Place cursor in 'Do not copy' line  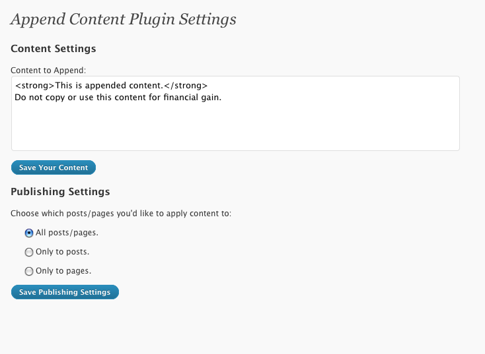click(x=118, y=98)
